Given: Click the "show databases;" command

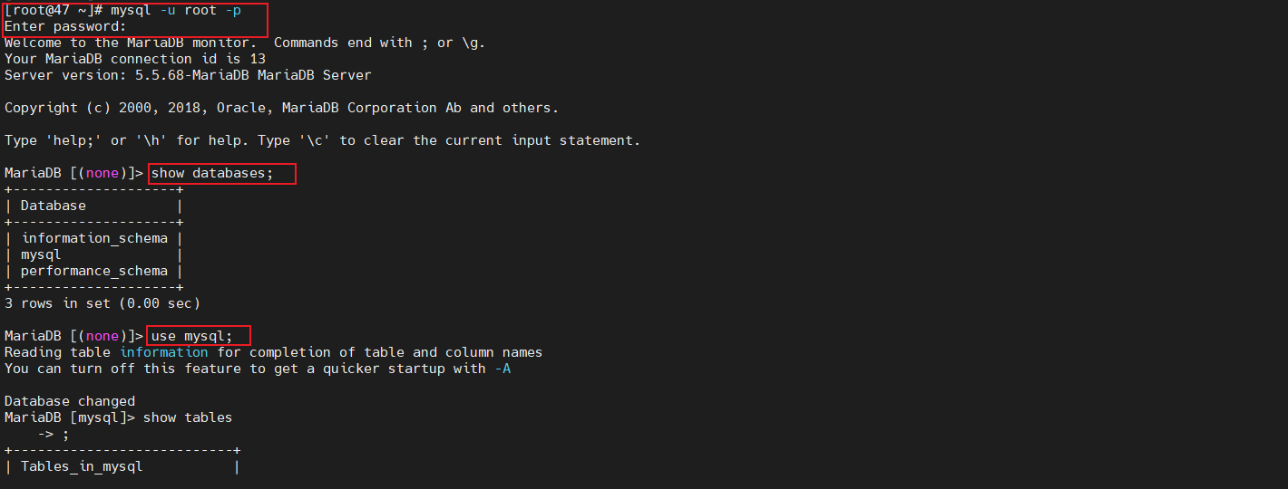Looking at the screenshot, I should click(x=212, y=173).
